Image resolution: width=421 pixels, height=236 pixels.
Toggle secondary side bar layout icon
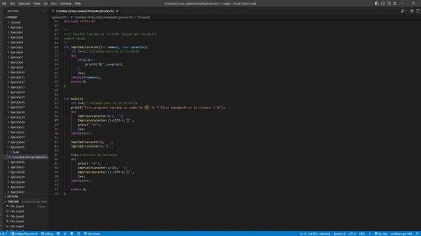389,3
